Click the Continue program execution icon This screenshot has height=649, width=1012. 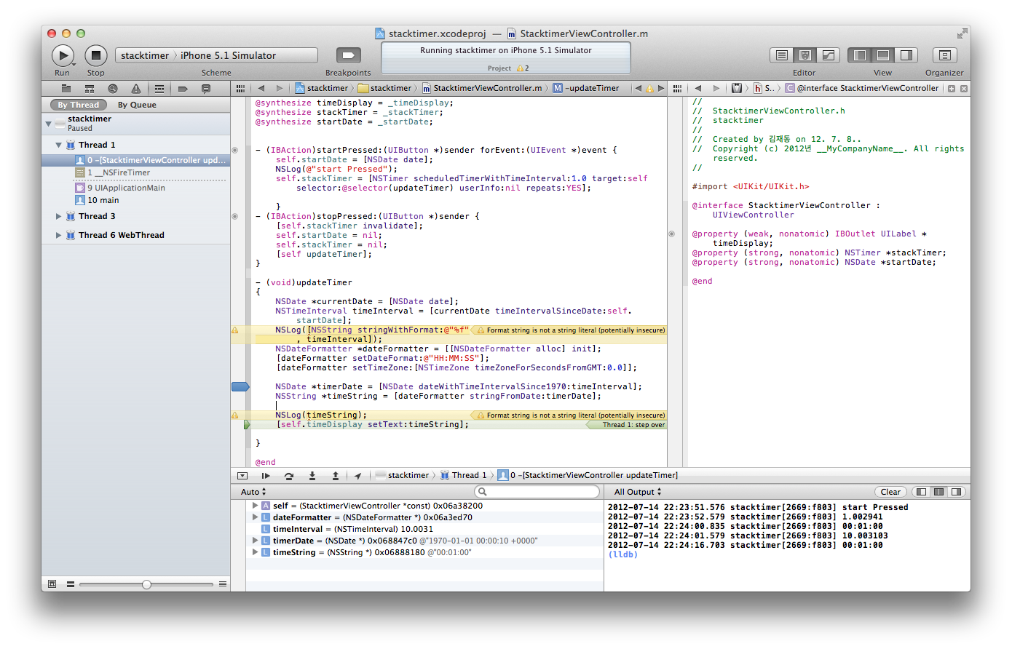coord(266,476)
